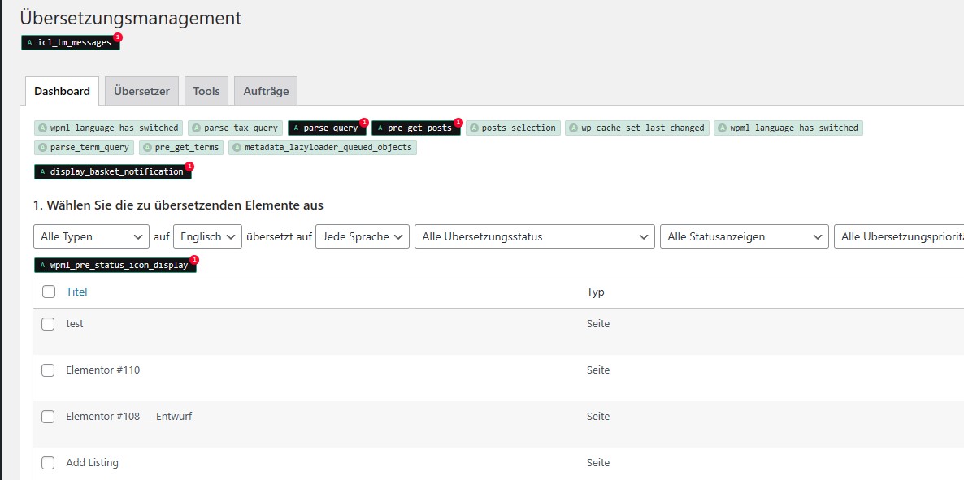964x480 pixels.
Task: Expand the Alle Übersetzungsstatus dropdown
Action: (534, 236)
